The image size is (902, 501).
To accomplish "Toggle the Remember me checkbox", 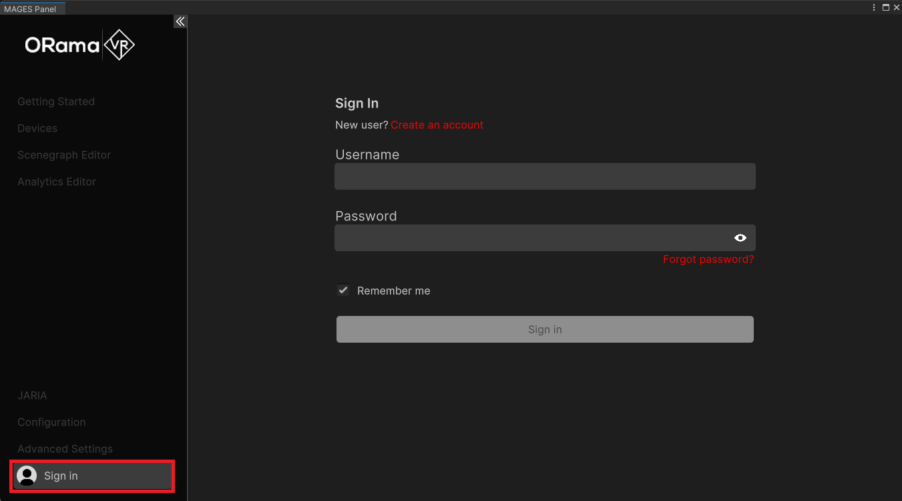I will point(343,291).
